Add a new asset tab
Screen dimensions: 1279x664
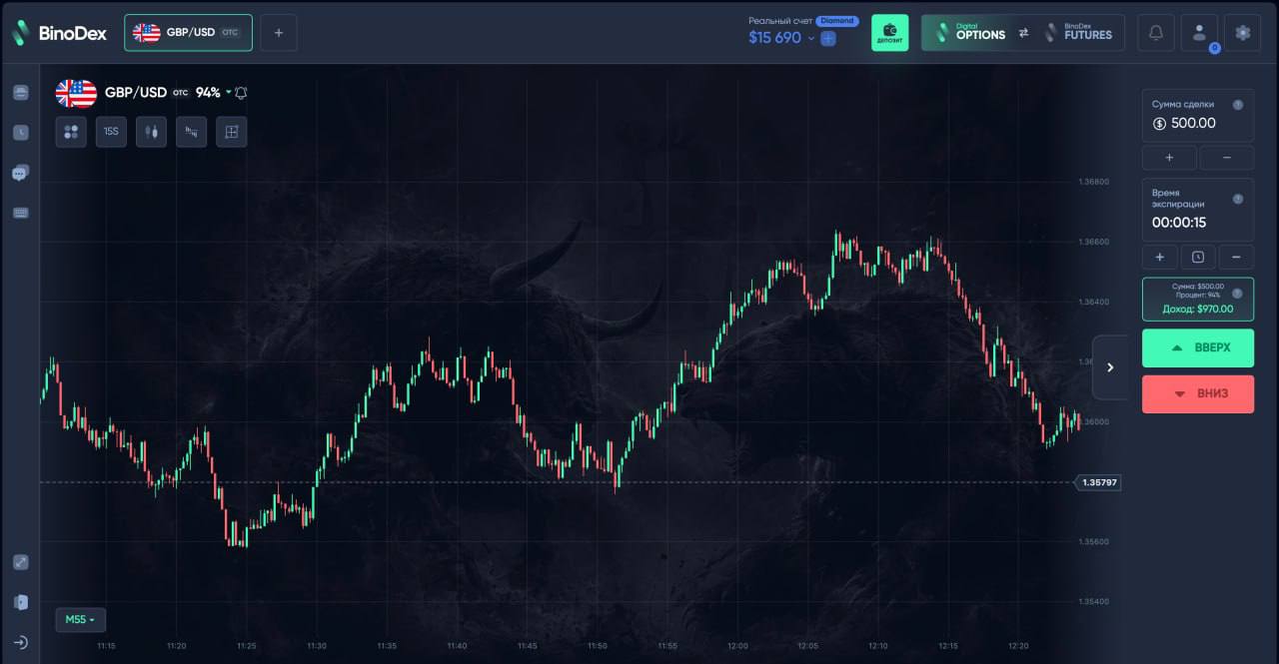click(x=279, y=33)
